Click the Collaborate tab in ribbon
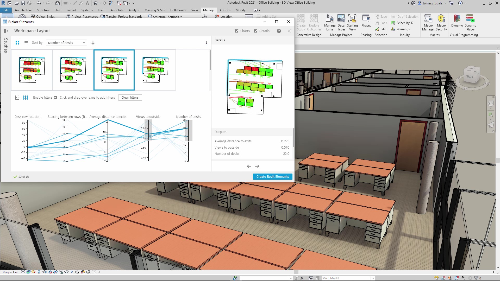The width and height of the screenshot is (500, 281). click(x=178, y=10)
